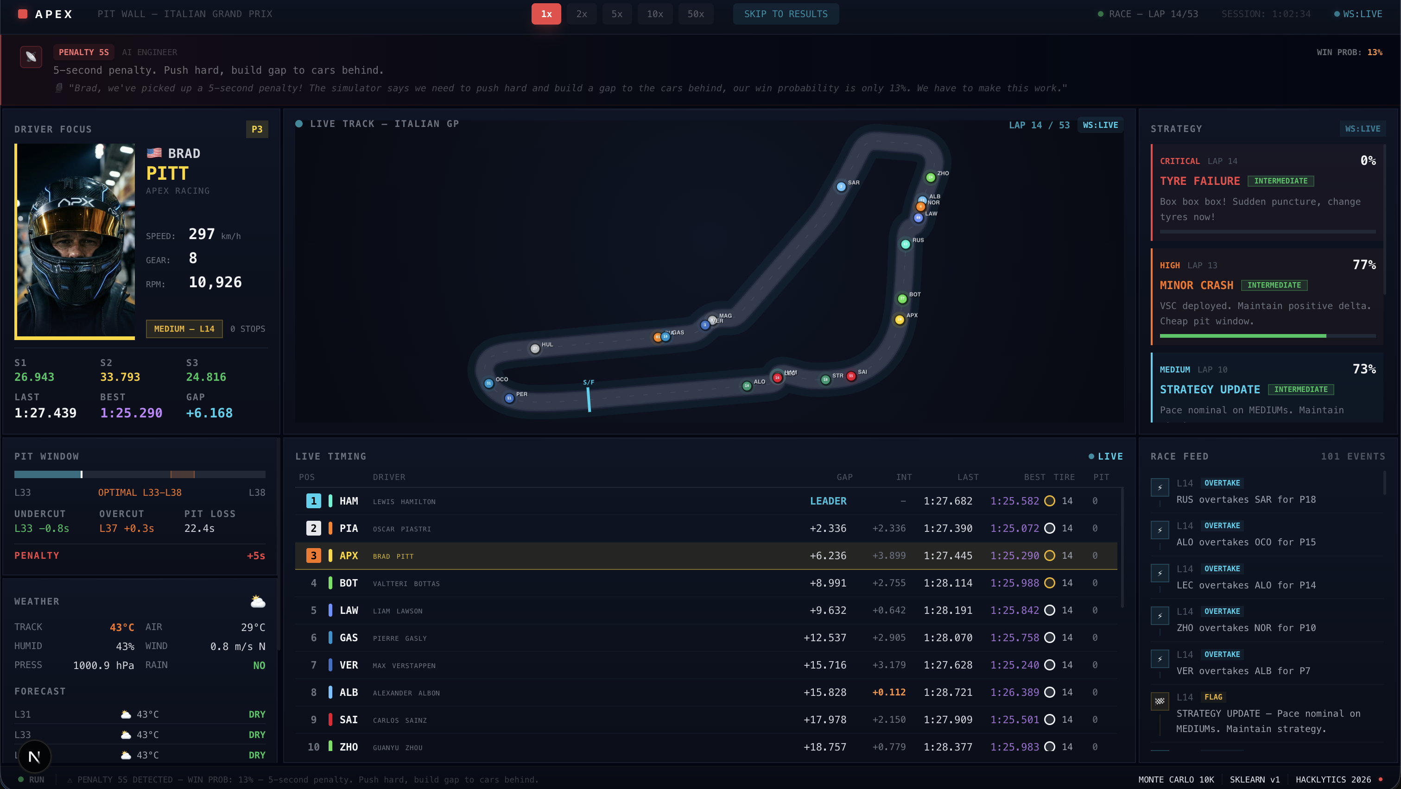Viewport: 1401px width, 789px height.
Task: Click the cloud icon in Weather panel
Action: tap(258, 601)
